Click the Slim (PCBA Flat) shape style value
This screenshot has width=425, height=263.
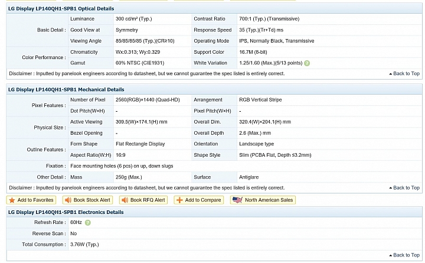coord(275,155)
